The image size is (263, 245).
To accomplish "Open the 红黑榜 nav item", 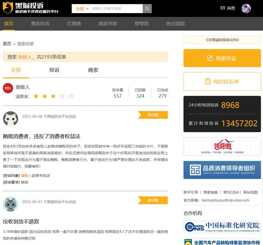I will 74,24.
